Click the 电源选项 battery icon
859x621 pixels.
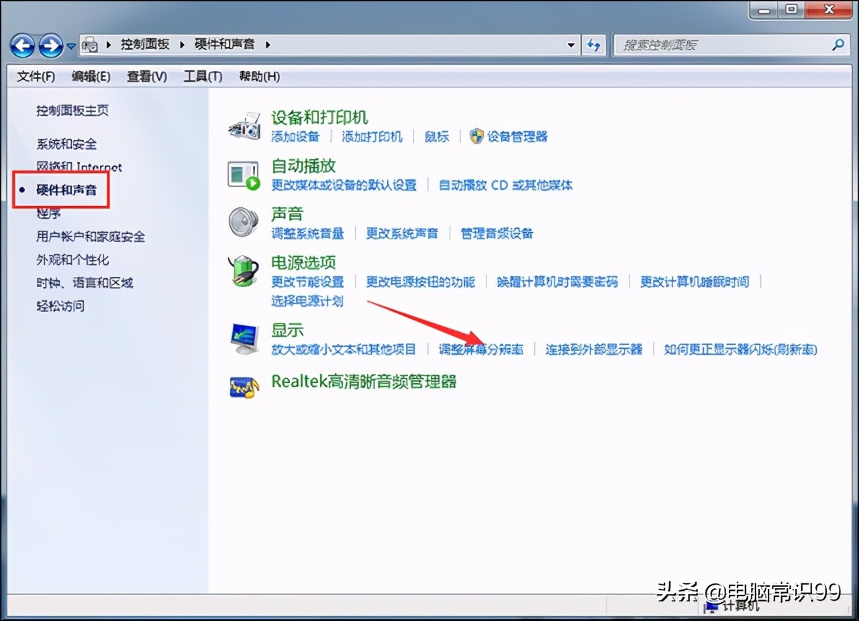coord(244,271)
